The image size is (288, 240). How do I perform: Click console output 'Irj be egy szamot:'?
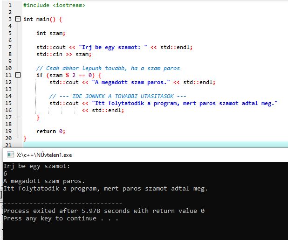[x=36, y=166]
